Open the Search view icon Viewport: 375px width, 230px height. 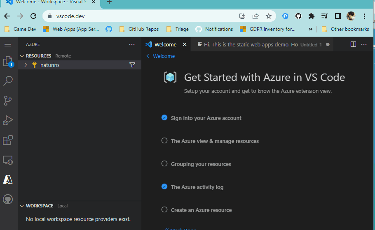[x=8, y=81]
